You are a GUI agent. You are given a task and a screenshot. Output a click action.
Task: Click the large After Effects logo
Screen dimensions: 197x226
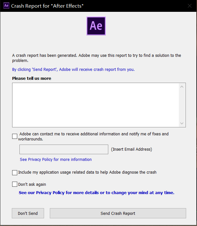point(96,26)
